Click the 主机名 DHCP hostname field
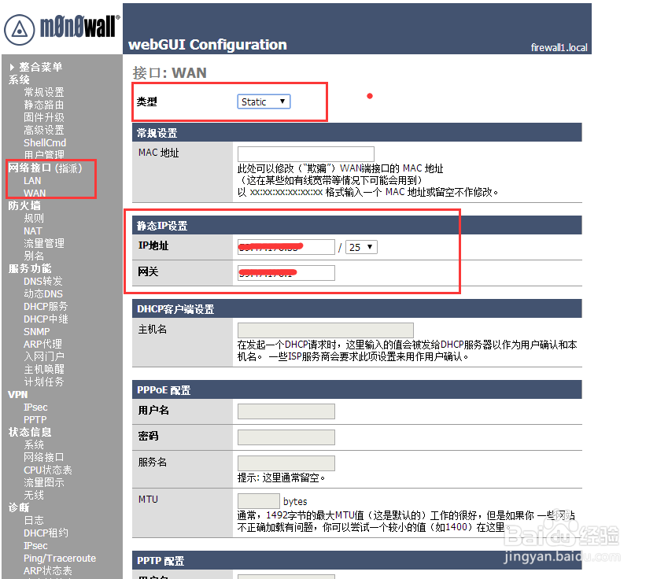The height and width of the screenshot is (579, 657). [x=325, y=329]
